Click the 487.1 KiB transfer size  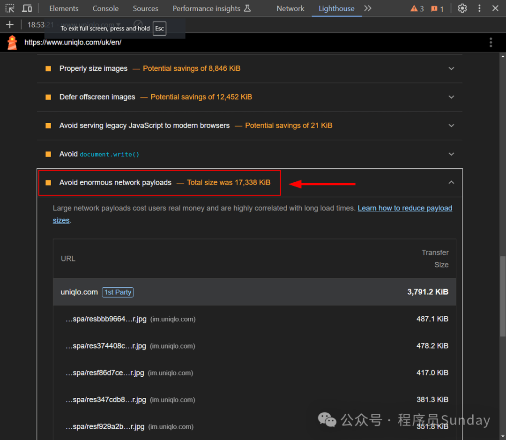[x=432, y=319]
